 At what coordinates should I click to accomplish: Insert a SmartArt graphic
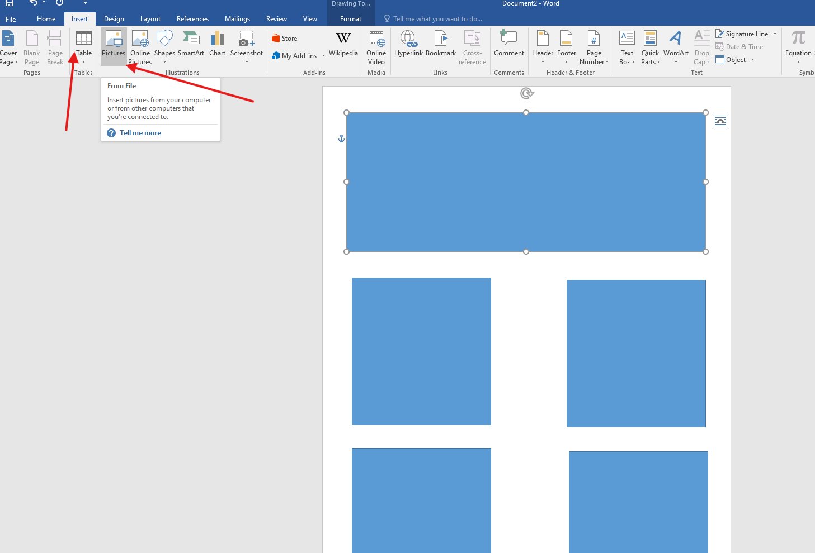(191, 45)
